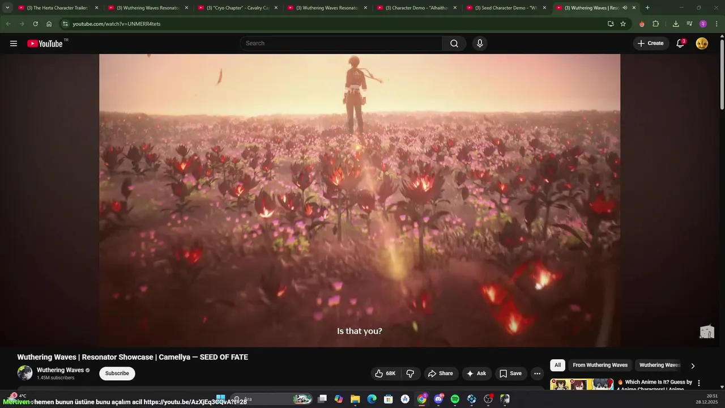The height and width of the screenshot is (408, 725).
Task: Click the search magnifier button
Action: coord(454,44)
